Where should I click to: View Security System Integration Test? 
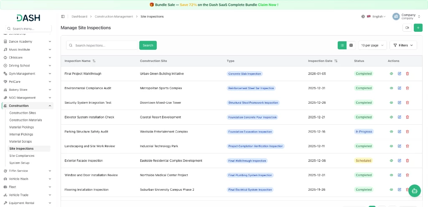391,103
